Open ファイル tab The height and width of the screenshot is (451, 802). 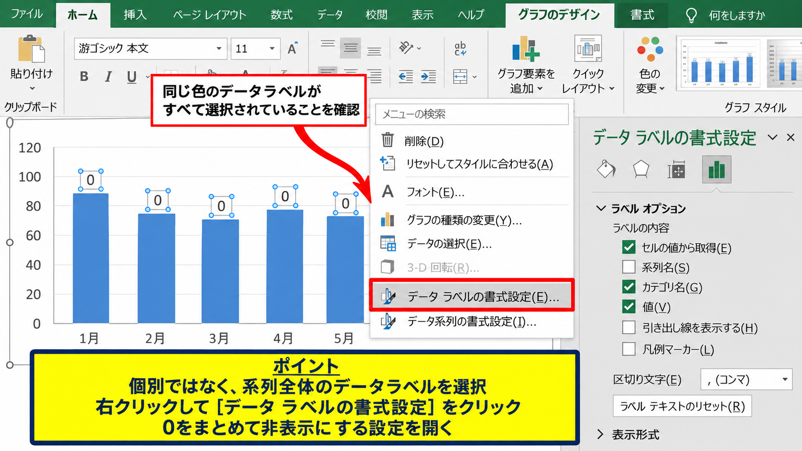click(x=27, y=14)
